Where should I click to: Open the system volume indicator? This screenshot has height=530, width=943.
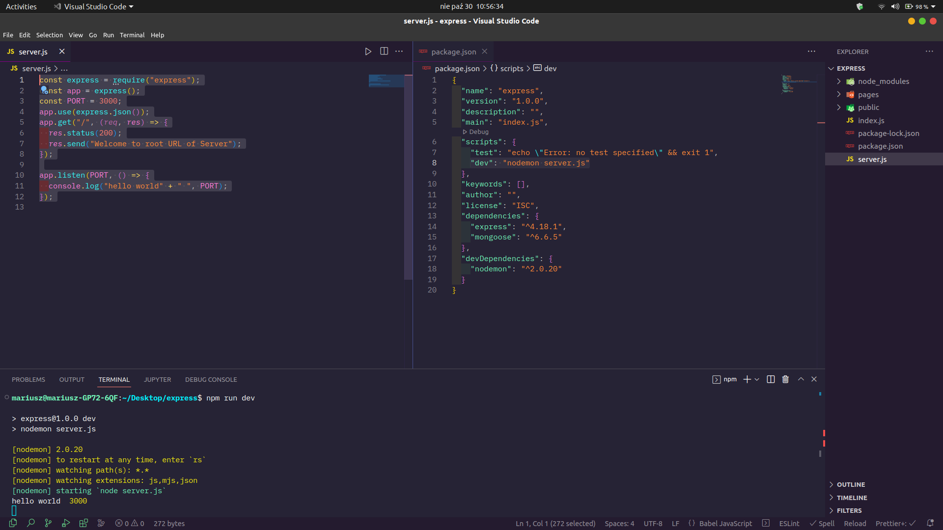[895, 6]
